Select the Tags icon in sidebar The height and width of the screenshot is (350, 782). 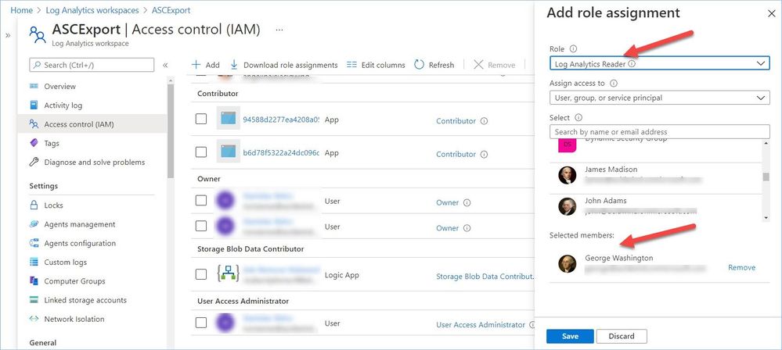(x=34, y=143)
